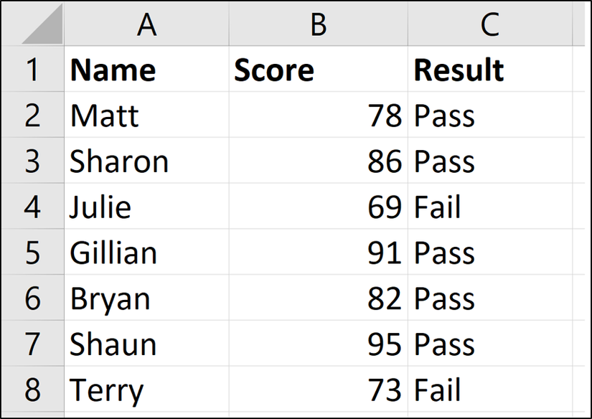Viewport: 592px width, 419px height.
Task: Click the Name header cell
Action: pos(146,70)
